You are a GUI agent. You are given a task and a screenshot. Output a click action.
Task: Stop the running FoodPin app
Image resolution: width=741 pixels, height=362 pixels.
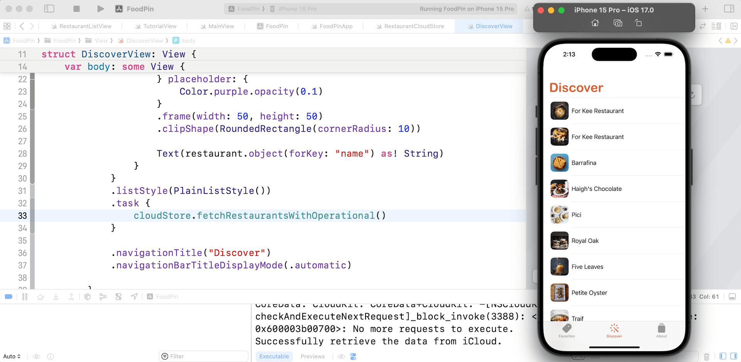coord(76,9)
